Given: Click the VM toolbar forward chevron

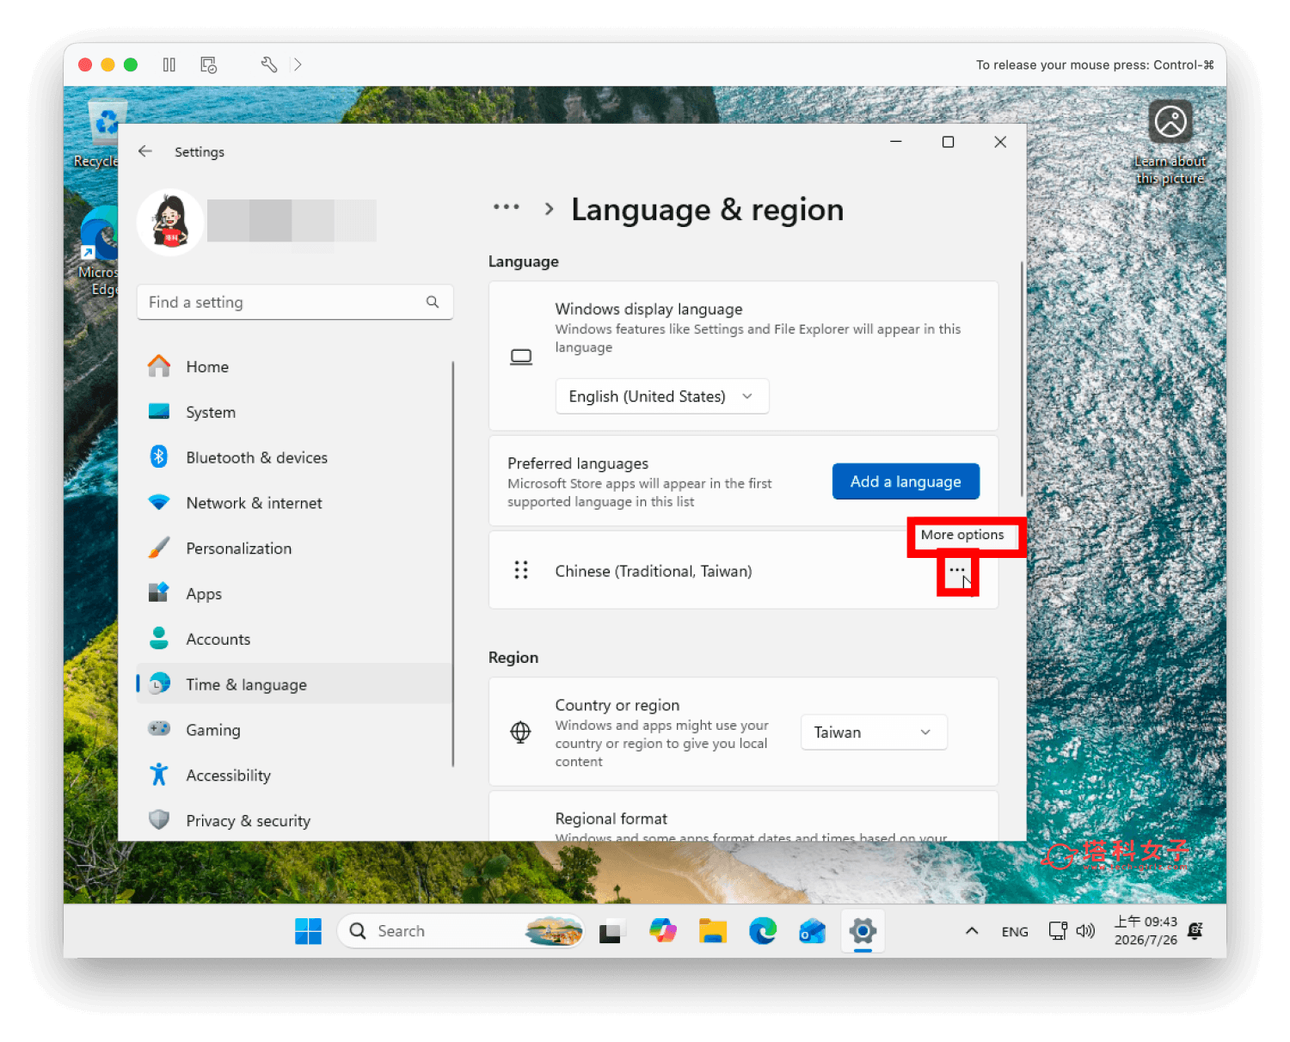Looking at the screenshot, I should pos(298,64).
